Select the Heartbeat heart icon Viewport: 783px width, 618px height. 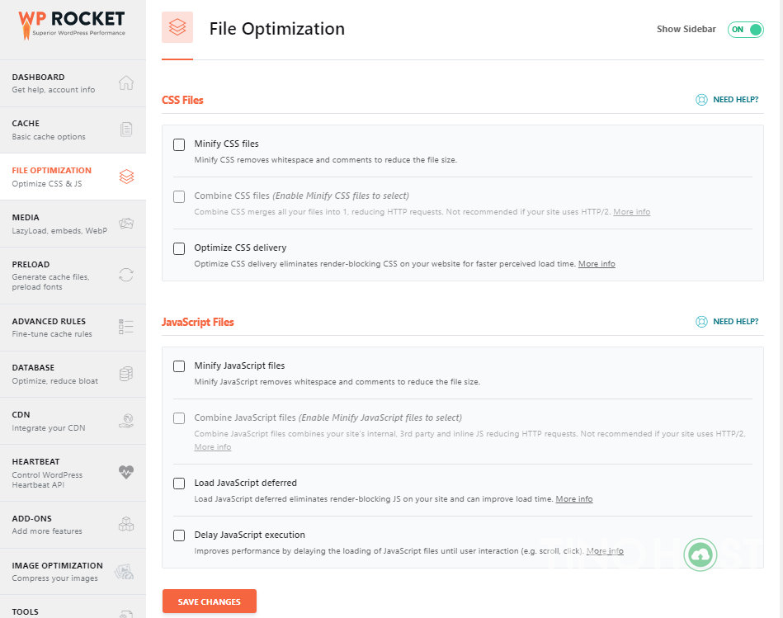point(126,472)
